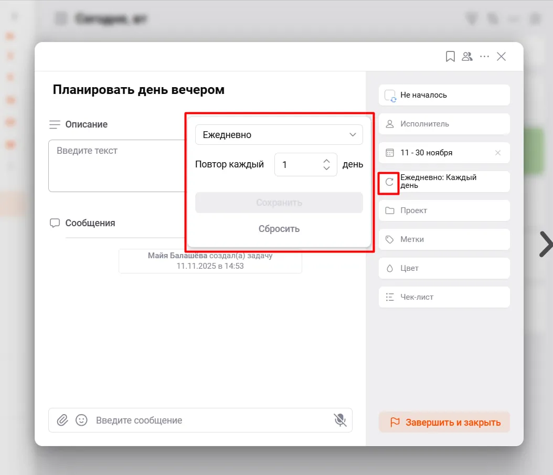Viewport: 553px width, 475px height.
Task: Open the Проект selector
Action: point(444,210)
